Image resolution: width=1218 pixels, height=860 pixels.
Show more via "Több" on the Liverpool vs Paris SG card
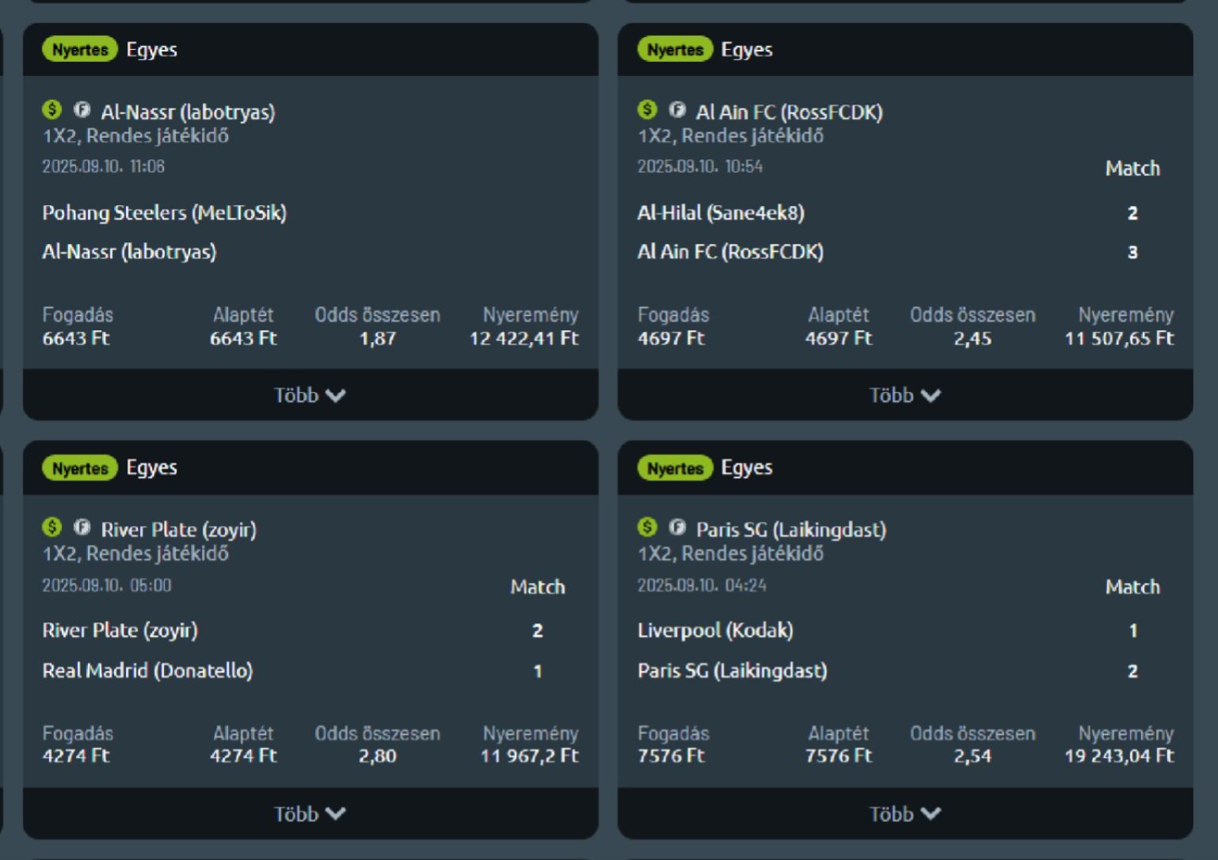(x=904, y=813)
